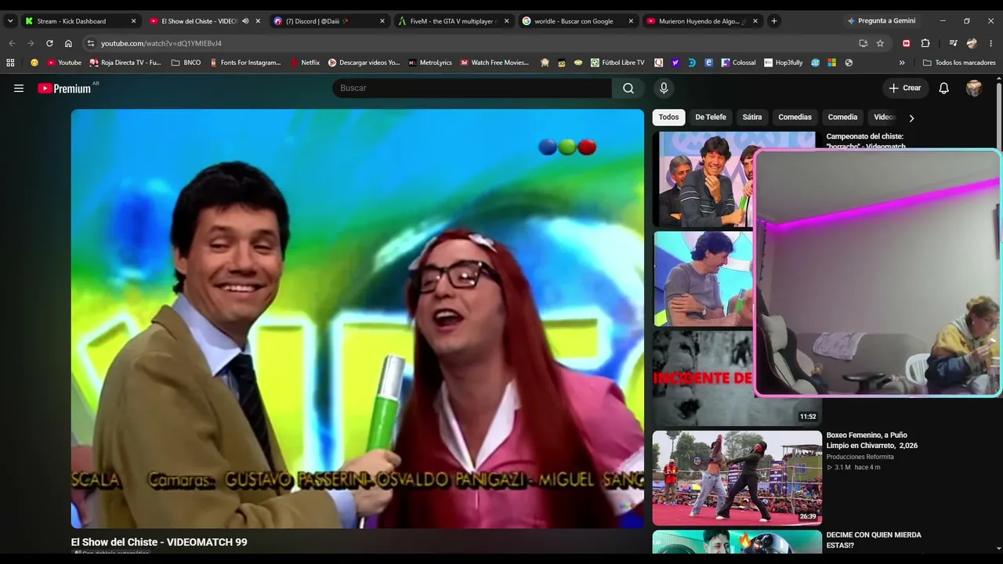Expand the tab search dropdown
The height and width of the screenshot is (564, 1003).
click(x=10, y=21)
